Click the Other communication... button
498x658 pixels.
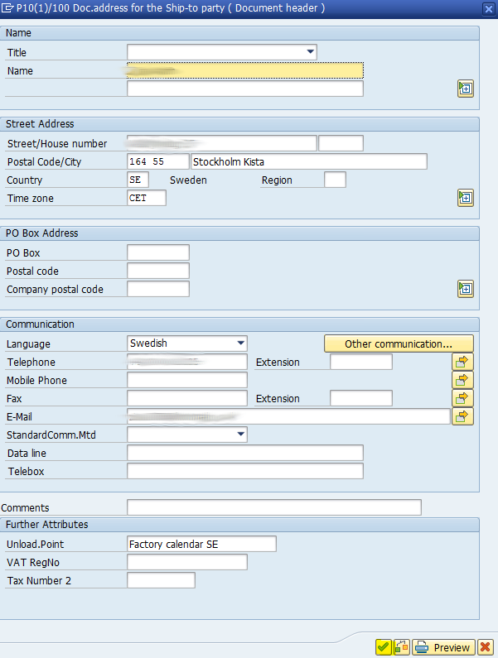point(398,343)
